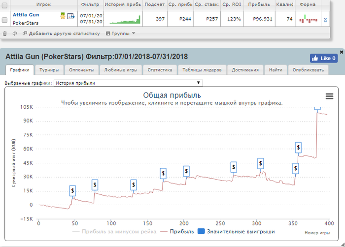Viewport: 345px width, 247px height.
Task: Click the profit history sparkline thumbnail
Action: [125, 19]
